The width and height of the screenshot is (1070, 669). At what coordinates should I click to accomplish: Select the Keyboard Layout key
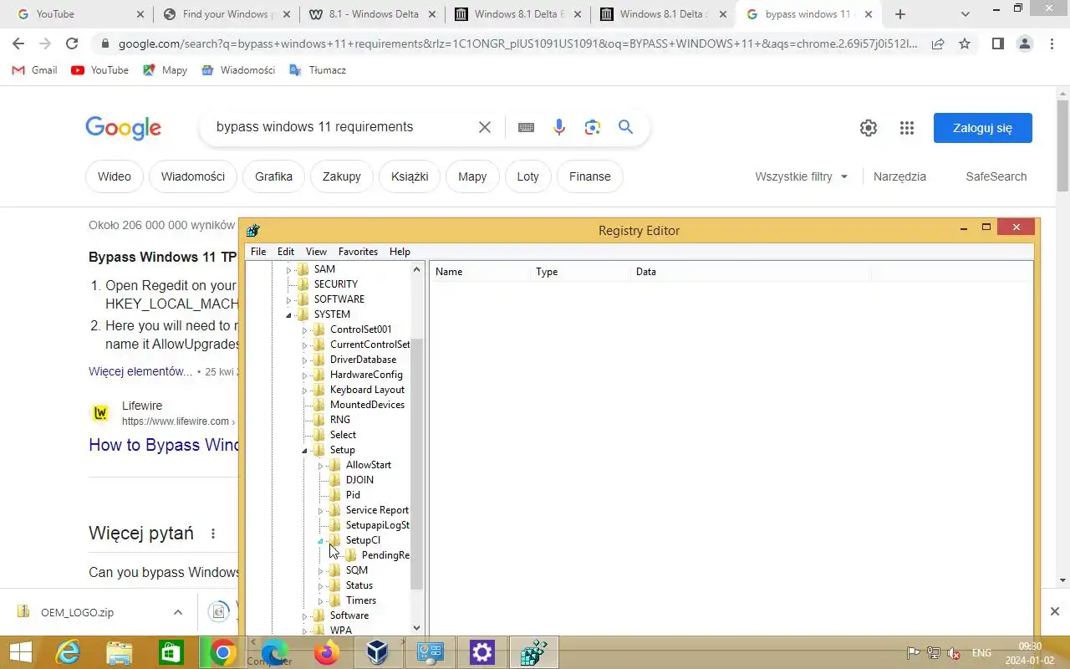367,390
